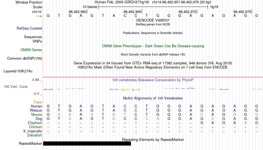Select the Chicken alignment row label
This screenshot has height=150, width=263.
pyautogui.click(x=35, y=127)
